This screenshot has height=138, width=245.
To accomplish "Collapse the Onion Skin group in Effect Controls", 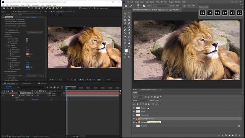I will pyautogui.click(x=4, y=37).
